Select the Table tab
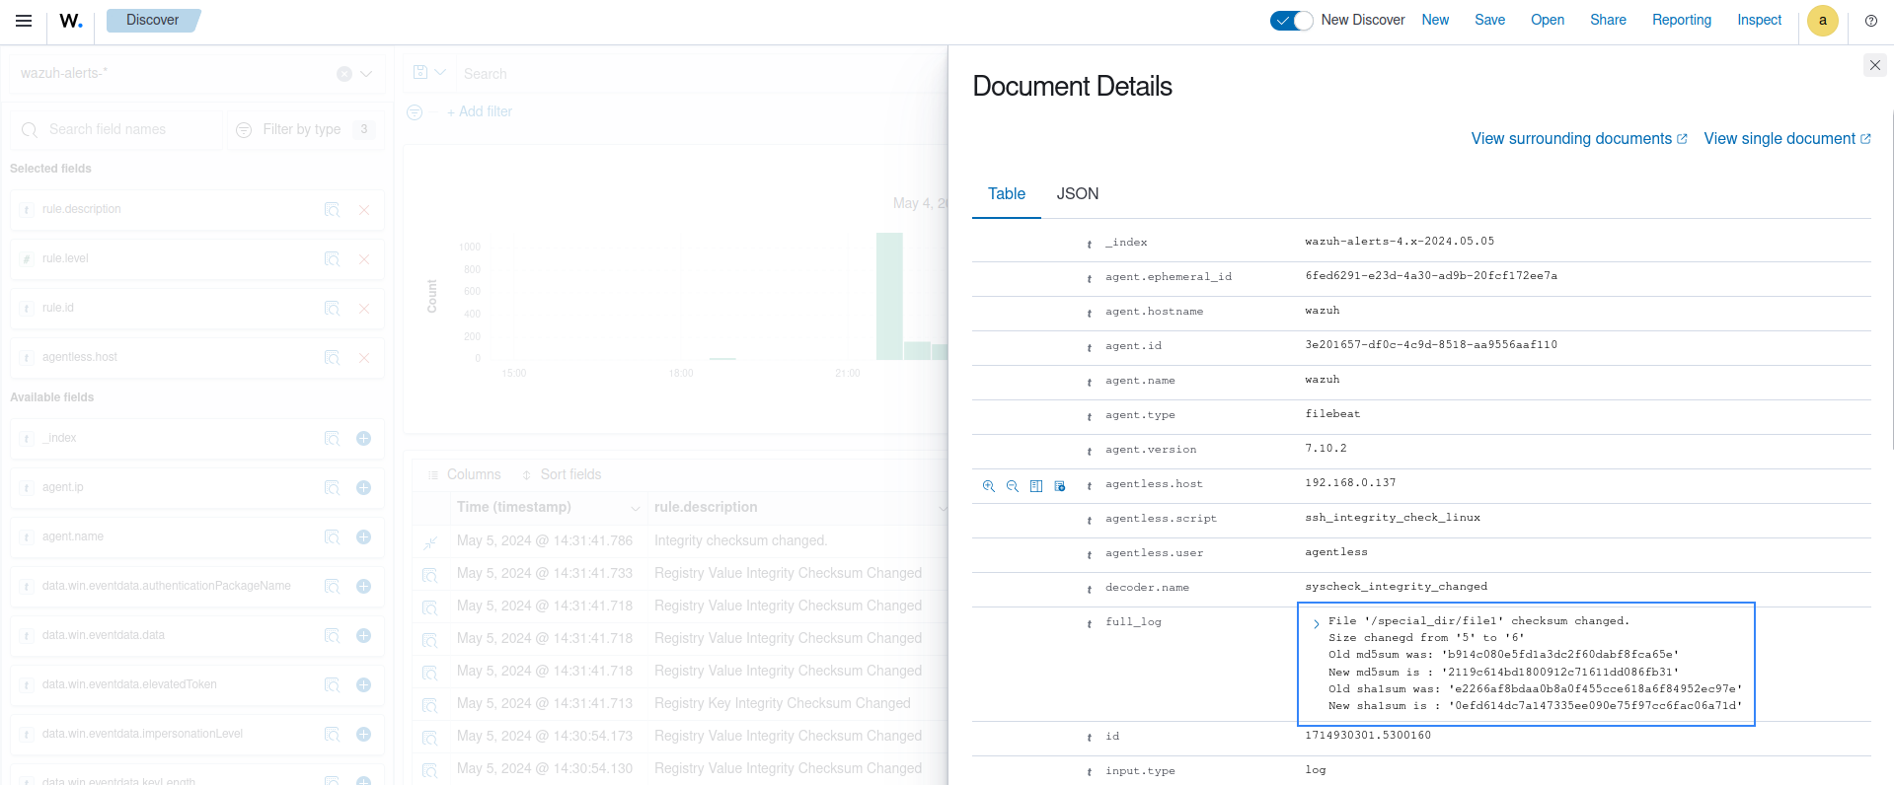Image resolution: width=1894 pixels, height=785 pixels. [x=1006, y=194]
